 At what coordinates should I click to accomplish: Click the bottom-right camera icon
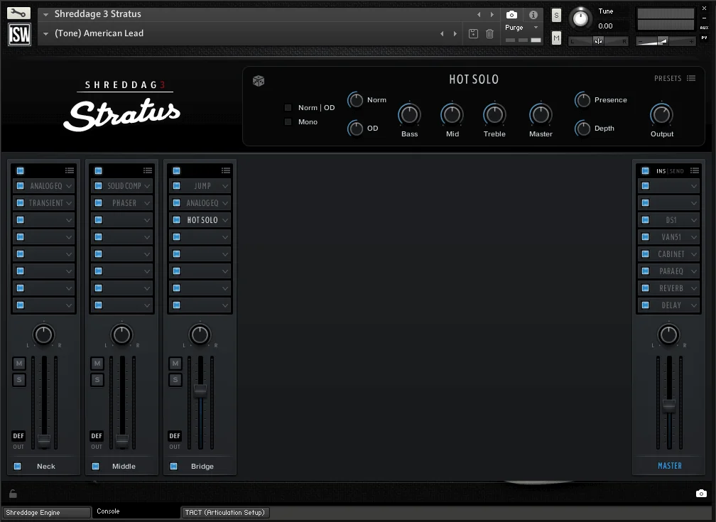(701, 493)
